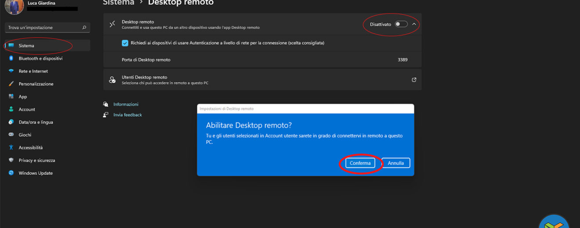Click the Windows Update icon

pyautogui.click(x=11, y=173)
